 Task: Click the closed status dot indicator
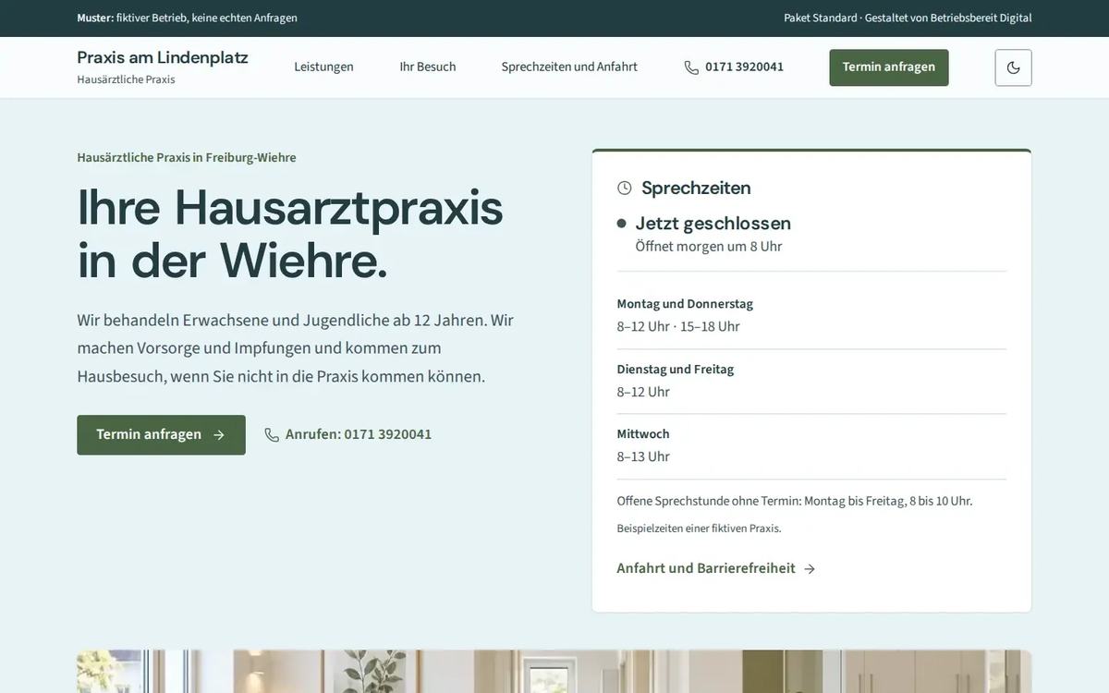pyautogui.click(x=621, y=224)
